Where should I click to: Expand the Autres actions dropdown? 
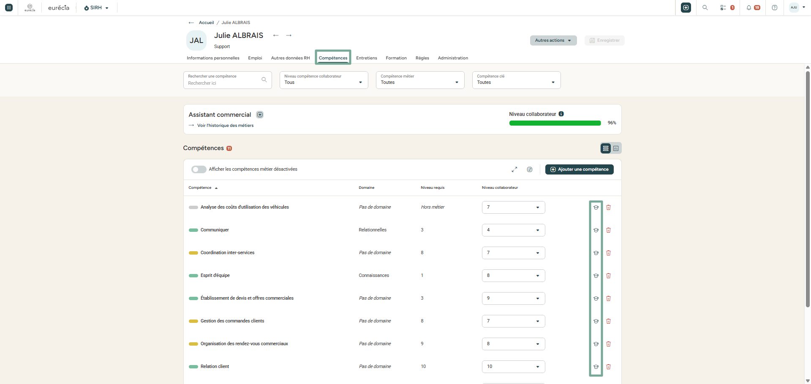tap(553, 40)
